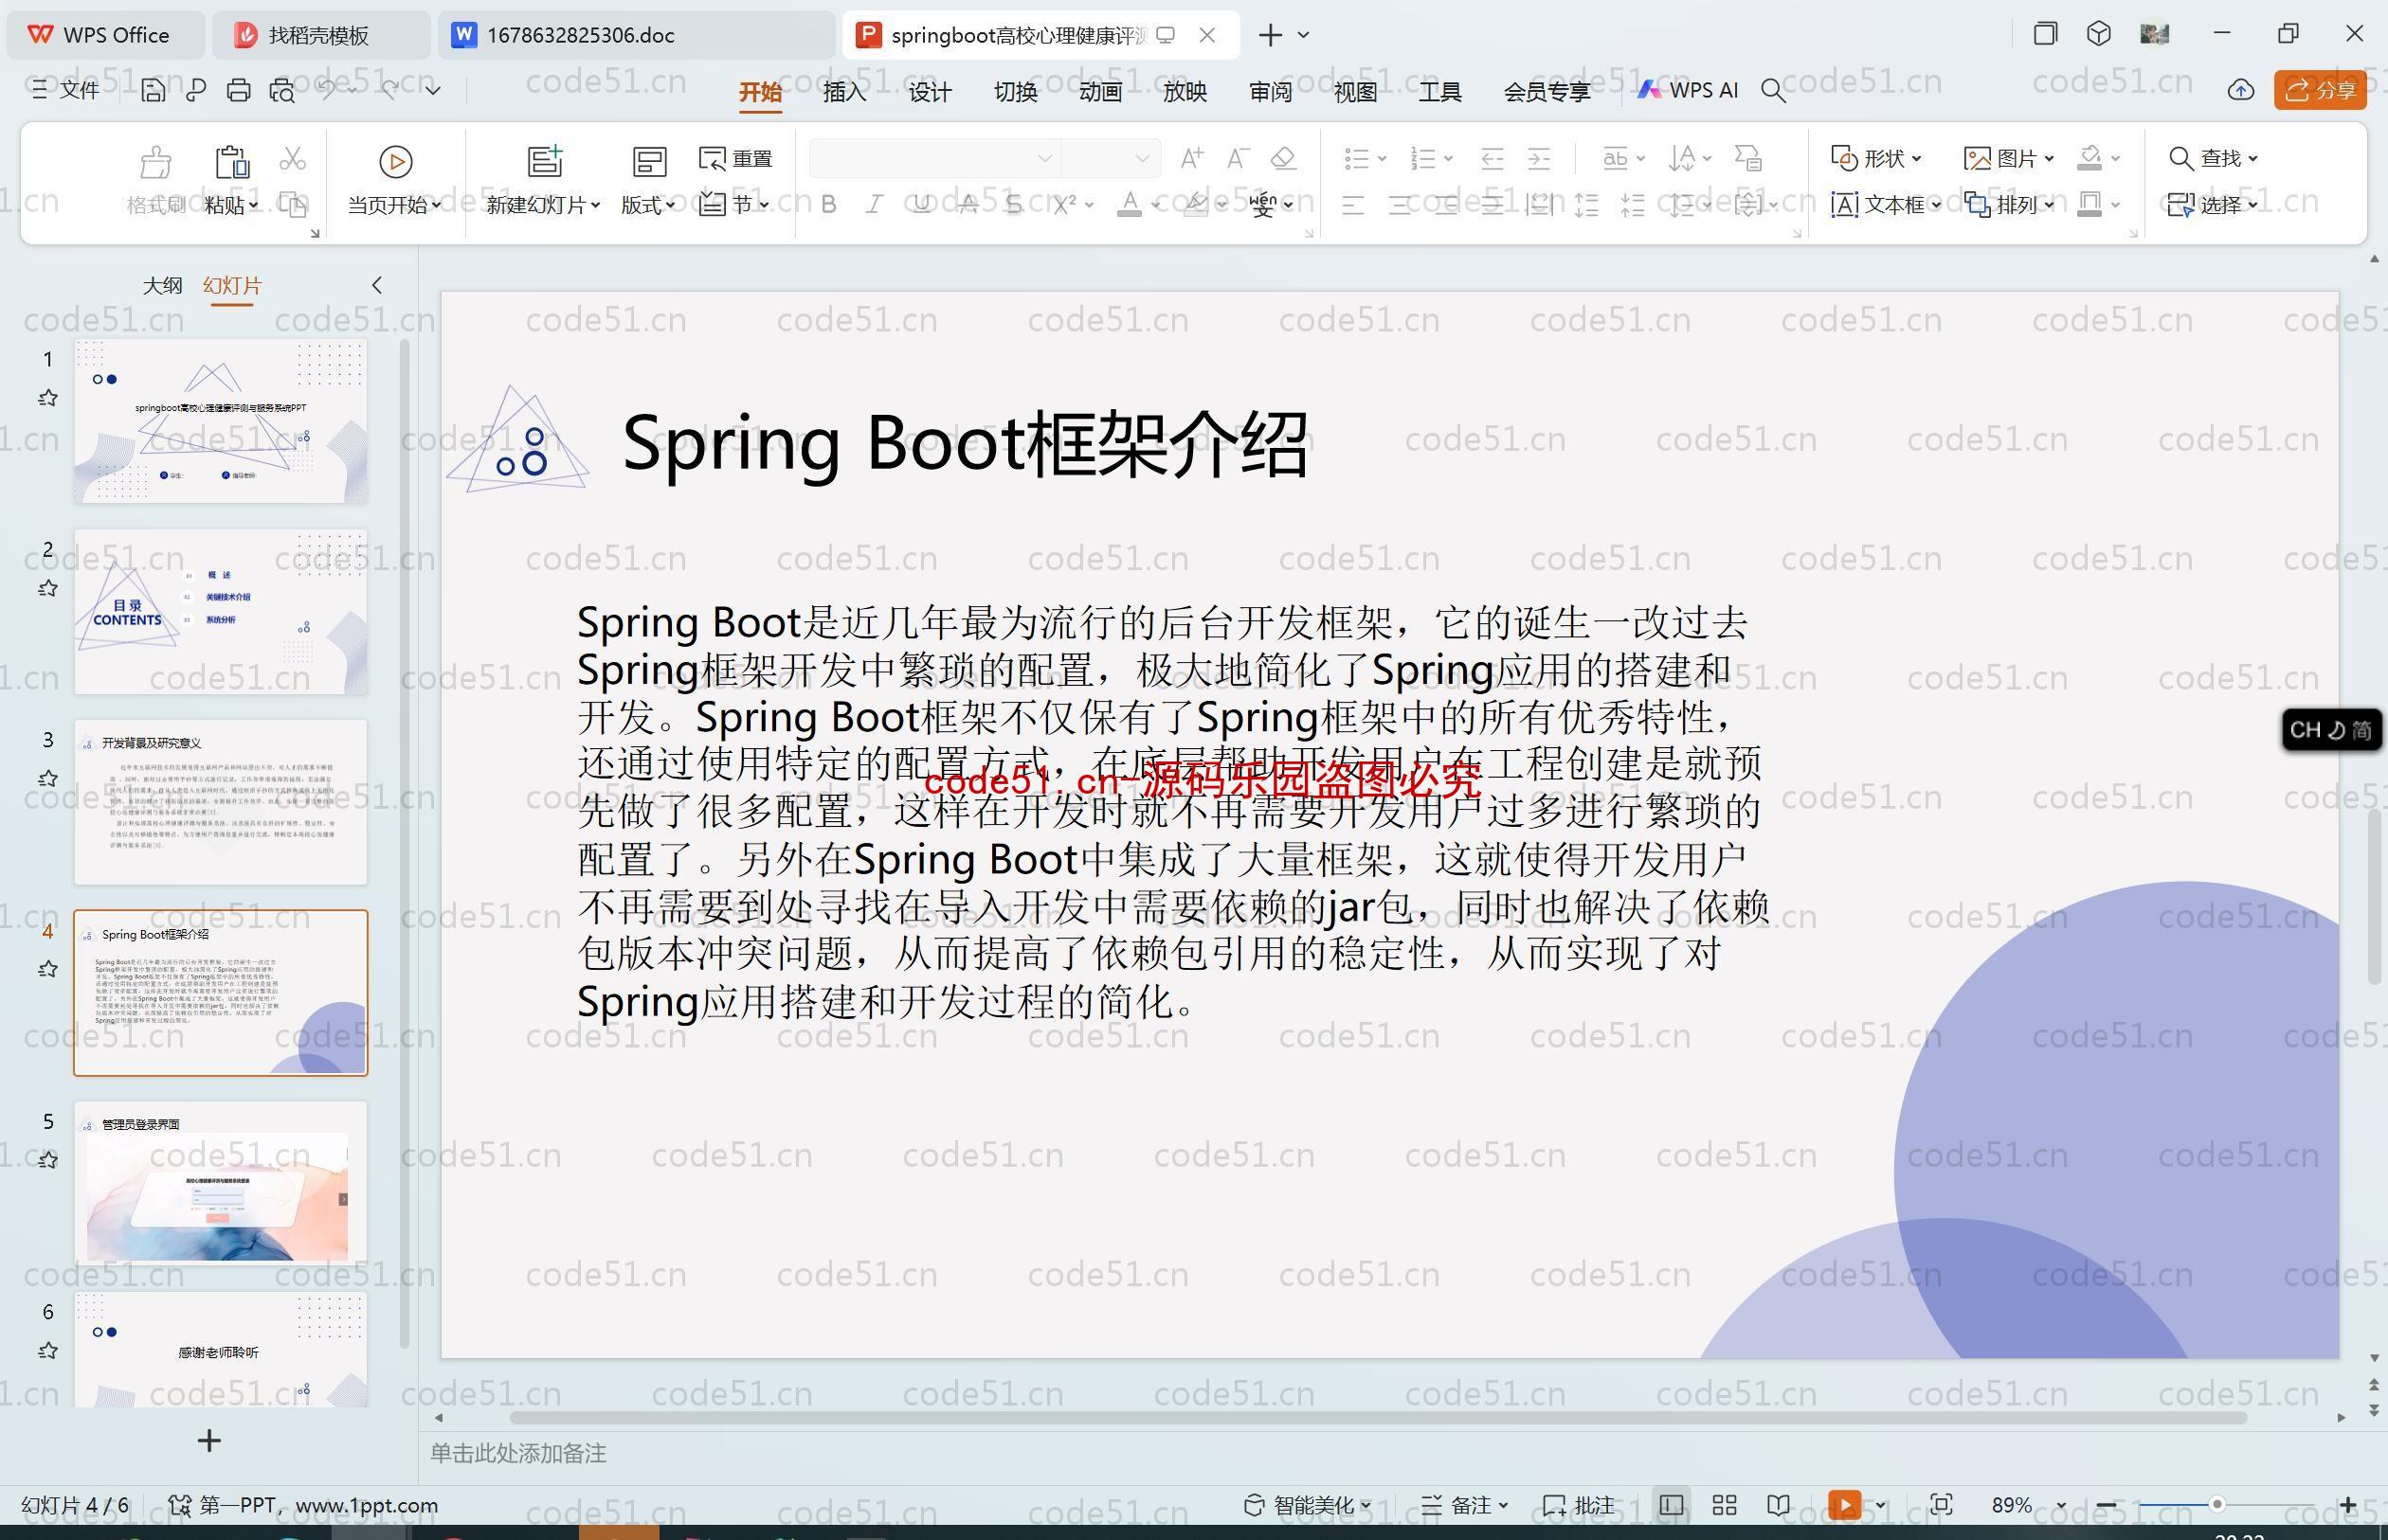This screenshot has width=2388, height=1540.
Task: Switch to Outline 大纲 panel tab
Action: [x=162, y=285]
